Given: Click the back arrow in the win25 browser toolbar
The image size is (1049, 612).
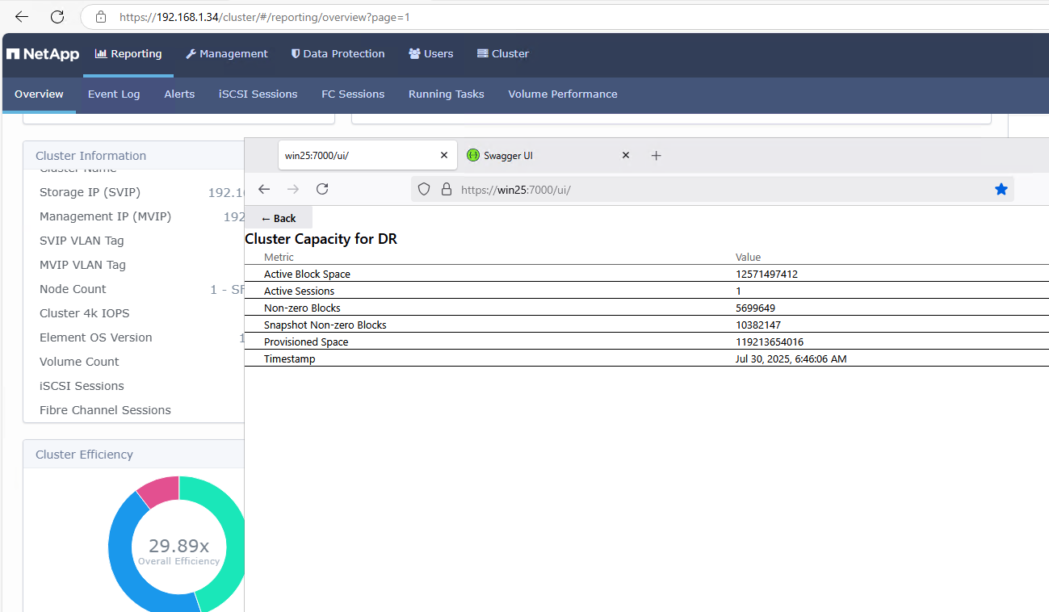Looking at the screenshot, I should point(264,189).
